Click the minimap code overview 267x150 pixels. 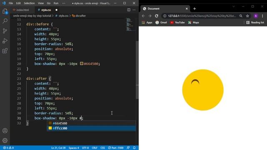(x=131, y=25)
